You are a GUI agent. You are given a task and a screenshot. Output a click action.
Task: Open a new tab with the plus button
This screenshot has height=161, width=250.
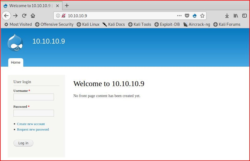click(67, 5)
